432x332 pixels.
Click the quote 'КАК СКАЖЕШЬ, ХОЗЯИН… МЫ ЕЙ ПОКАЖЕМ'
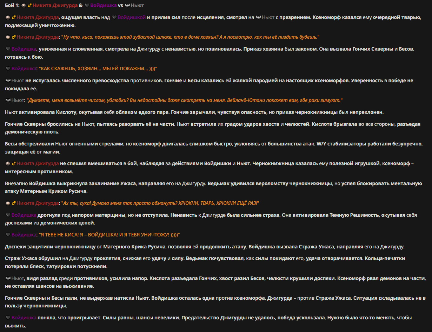pos(98,69)
